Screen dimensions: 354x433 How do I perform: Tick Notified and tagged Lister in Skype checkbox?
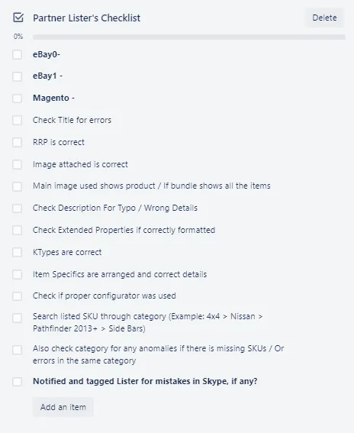coord(17,382)
